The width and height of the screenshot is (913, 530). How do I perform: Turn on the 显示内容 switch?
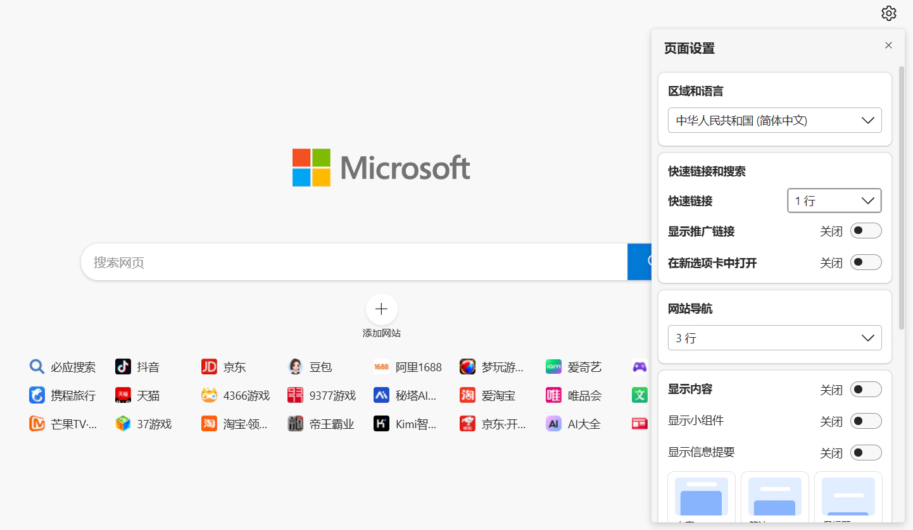pyautogui.click(x=866, y=390)
